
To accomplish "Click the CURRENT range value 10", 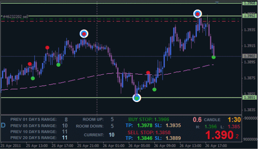I will tap(111, 135).
